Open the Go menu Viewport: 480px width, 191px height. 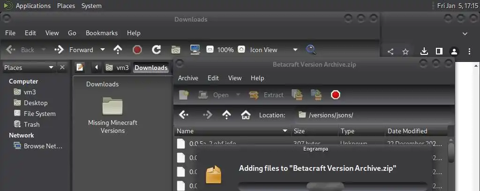[72, 33]
